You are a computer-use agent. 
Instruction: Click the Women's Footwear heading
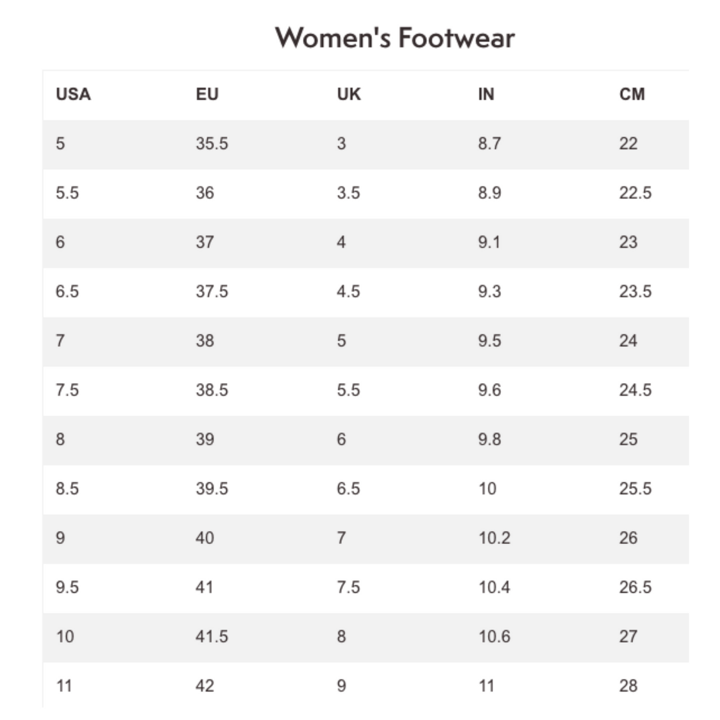(395, 38)
